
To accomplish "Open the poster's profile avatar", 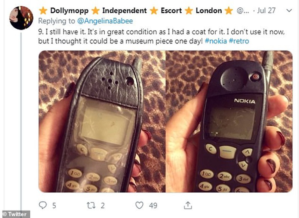I will 21,18.
